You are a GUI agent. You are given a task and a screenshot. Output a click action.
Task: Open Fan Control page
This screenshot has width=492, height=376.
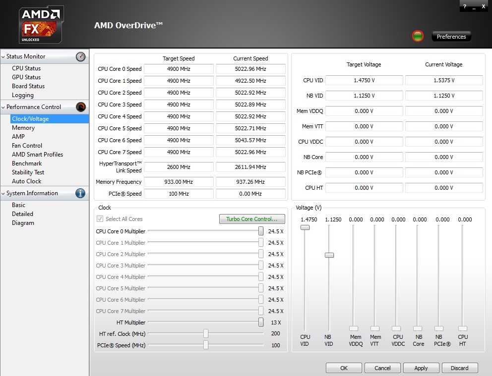(x=27, y=146)
